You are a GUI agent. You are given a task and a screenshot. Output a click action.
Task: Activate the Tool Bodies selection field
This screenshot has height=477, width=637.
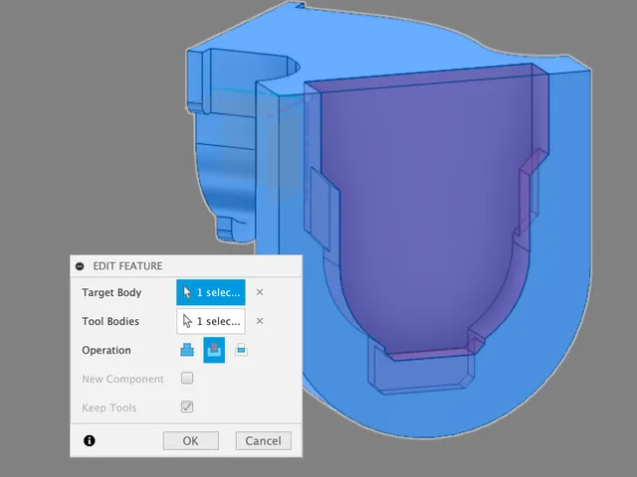click(211, 321)
